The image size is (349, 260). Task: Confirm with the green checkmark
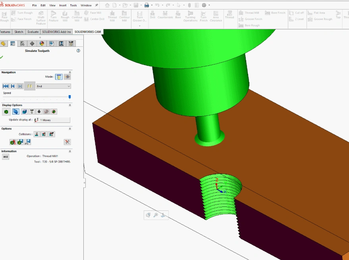(x=2, y=57)
